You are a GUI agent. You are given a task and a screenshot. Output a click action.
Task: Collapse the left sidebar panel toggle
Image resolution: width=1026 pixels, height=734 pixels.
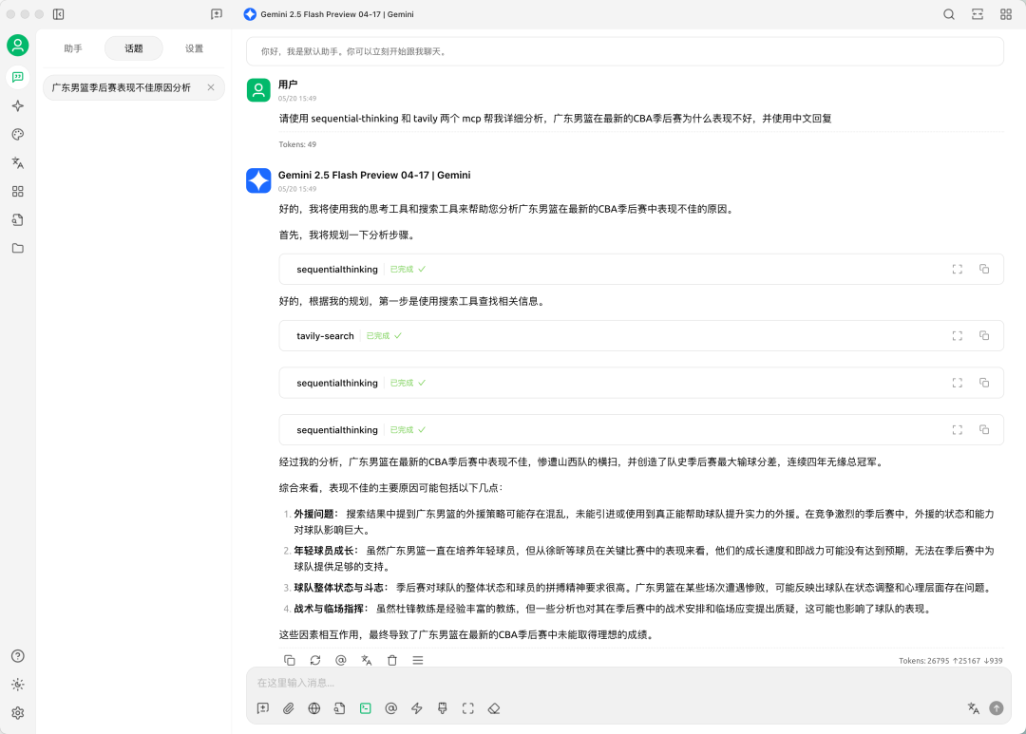coord(59,14)
